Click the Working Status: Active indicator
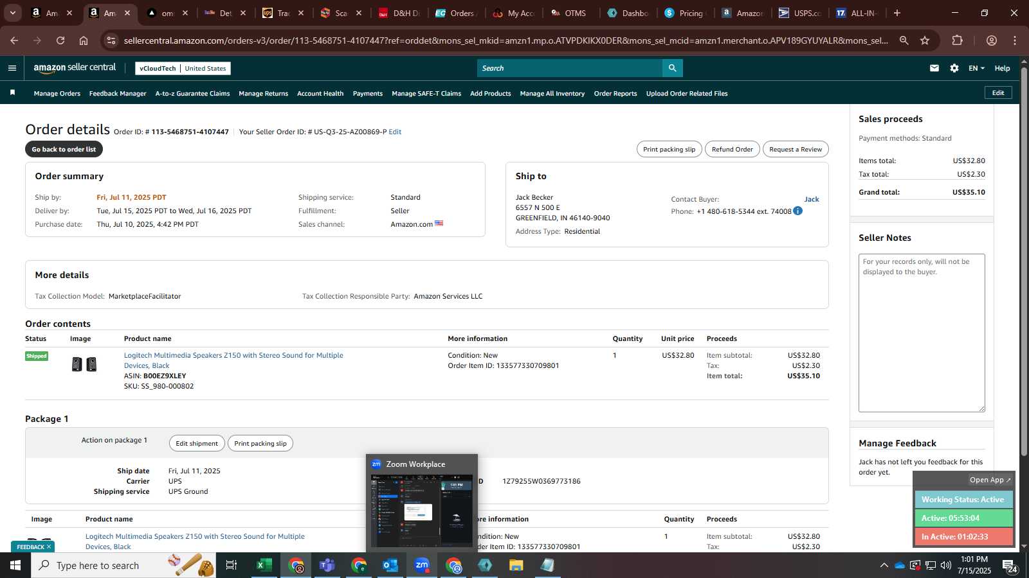The height and width of the screenshot is (578, 1029). pos(963,499)
